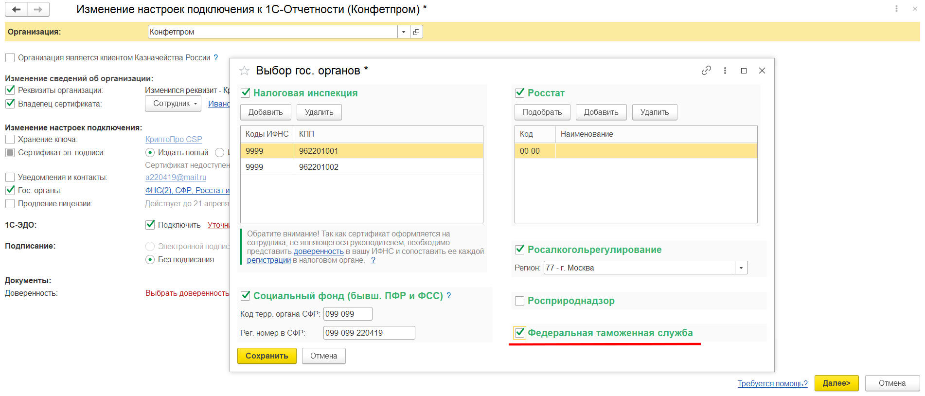Toggle Гос. органы checkbox
Image resolution: width=925 pixels, height=396 pixels.
pyautogui.click(x=10, y=190)
